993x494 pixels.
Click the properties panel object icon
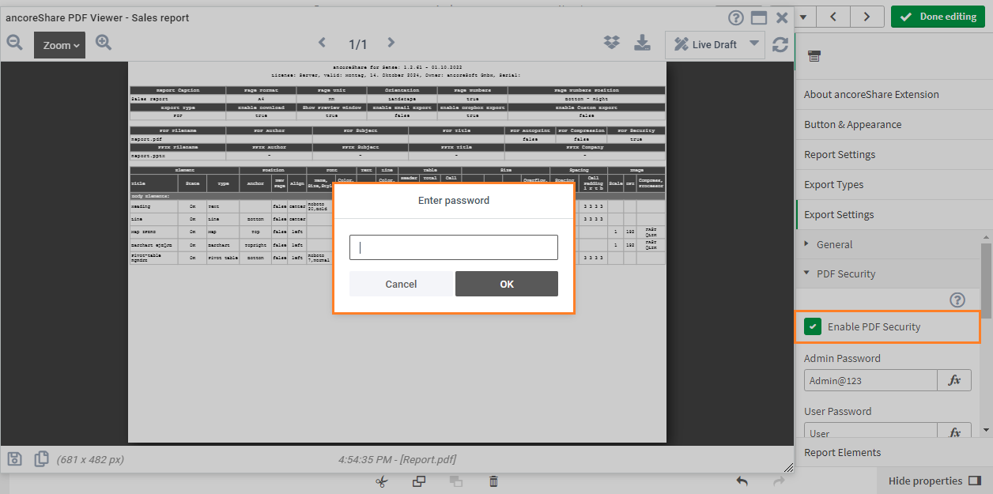click(x=814, y=55)
